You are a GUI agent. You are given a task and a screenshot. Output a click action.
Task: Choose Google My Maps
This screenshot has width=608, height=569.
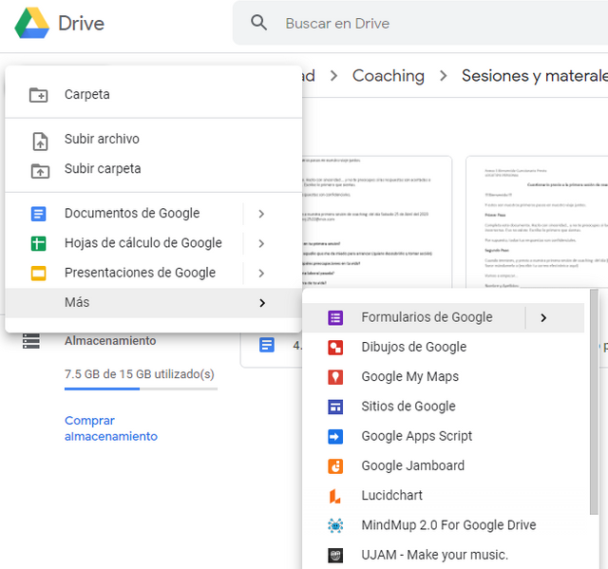pyautogui.click(x=444, y=377)
